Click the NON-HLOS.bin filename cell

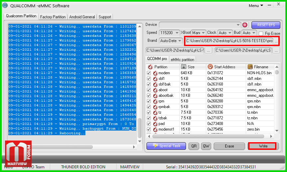259,73
